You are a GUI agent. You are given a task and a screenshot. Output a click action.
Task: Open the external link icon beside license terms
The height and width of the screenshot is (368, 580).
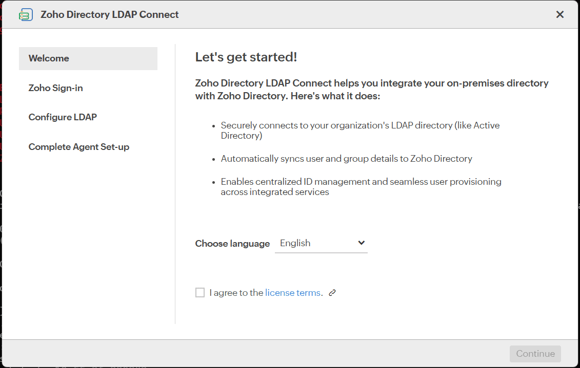[x=332, y=293]
